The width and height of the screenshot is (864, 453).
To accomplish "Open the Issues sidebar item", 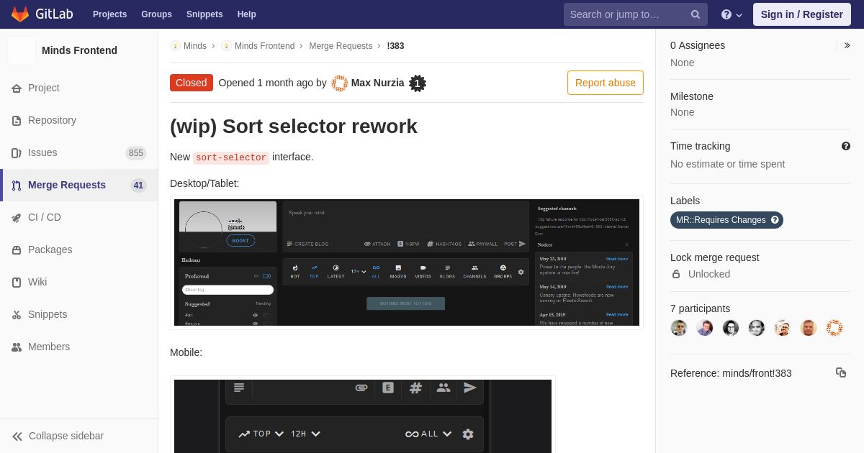I will [79, 152].
